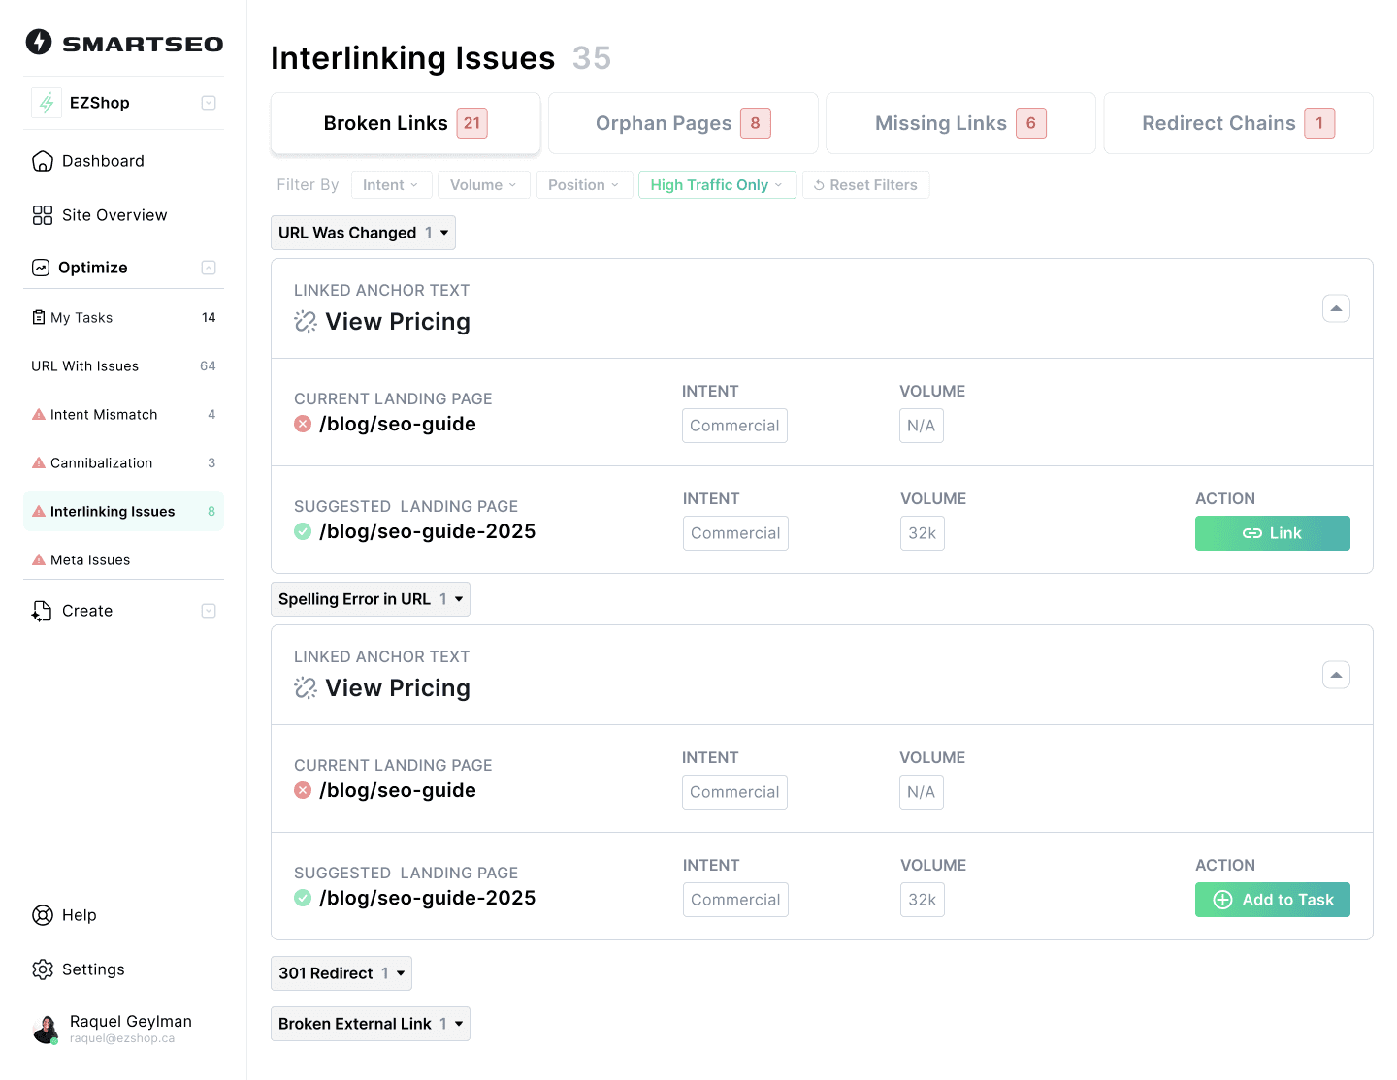
Task: Open the Intent filter dropdown
Action: point(391,185)
